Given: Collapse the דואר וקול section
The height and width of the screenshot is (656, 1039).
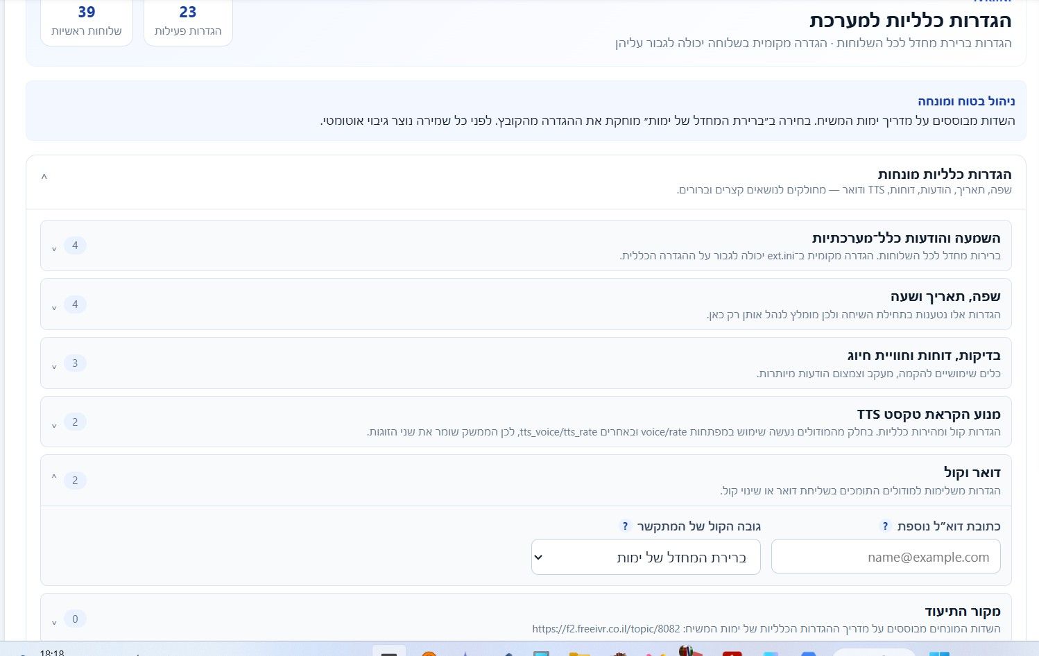Looking at the screenshot, I should 526,481.
